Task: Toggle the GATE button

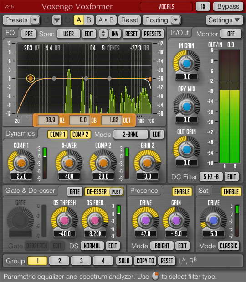Action: (x=75, y=192)
